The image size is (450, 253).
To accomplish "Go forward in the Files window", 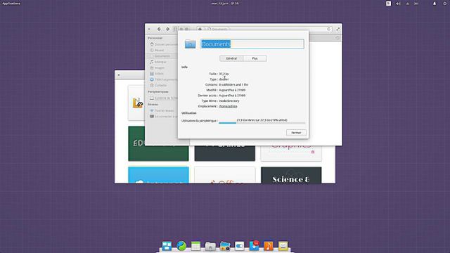I will click(x=167, y=29).
